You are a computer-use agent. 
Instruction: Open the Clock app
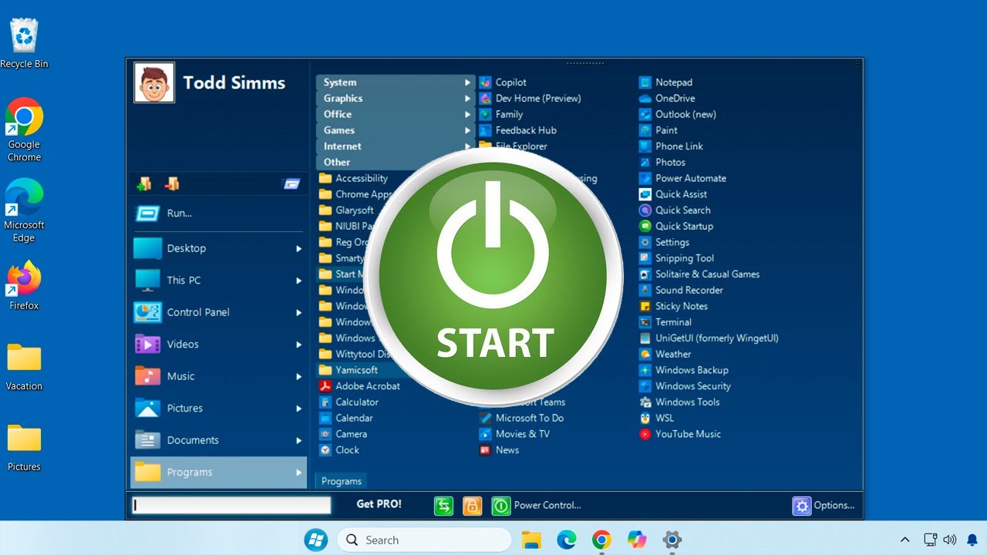coord(339,450)
